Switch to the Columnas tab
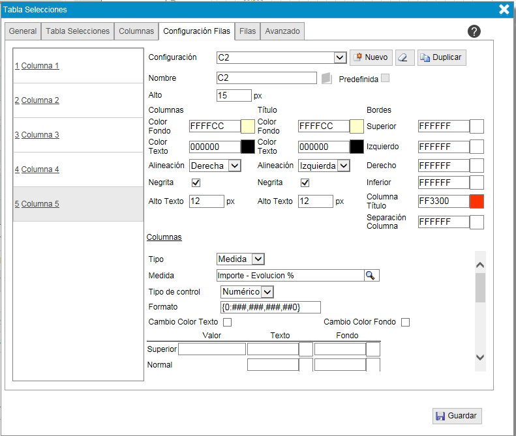 click(x=136, y=31)
